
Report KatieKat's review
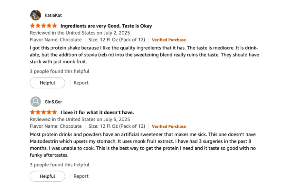click(81, 83)
